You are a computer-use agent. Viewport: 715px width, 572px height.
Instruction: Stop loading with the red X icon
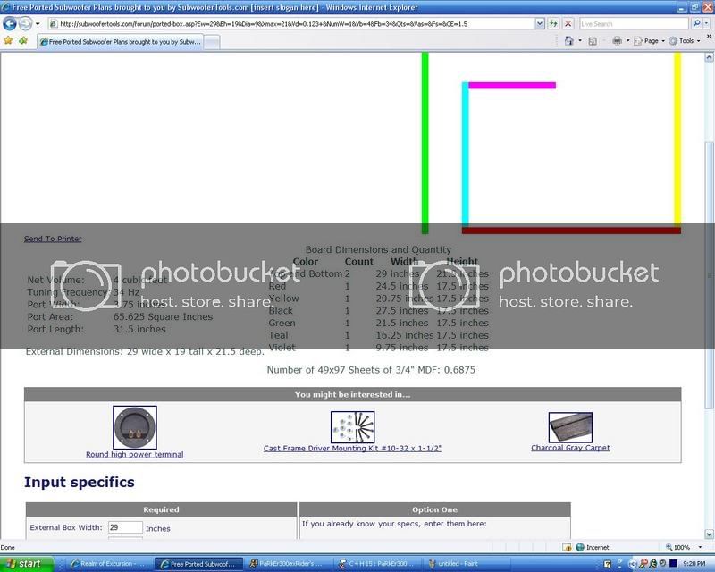coord(568,24)
